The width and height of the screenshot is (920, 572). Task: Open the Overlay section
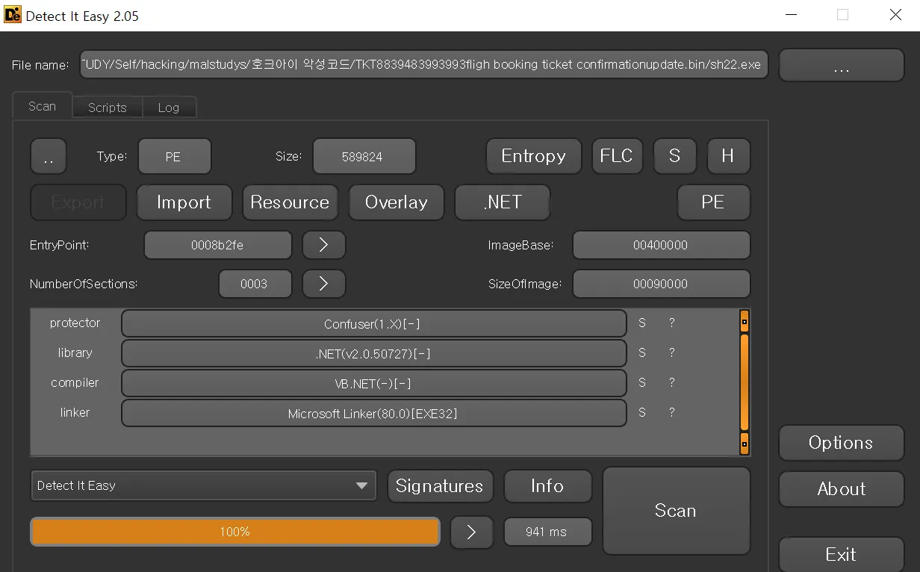[397, 202]
